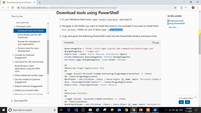201x113 pixels.
Task: Open Internet Explorer from the taskbar
Action: coord(98,110)
